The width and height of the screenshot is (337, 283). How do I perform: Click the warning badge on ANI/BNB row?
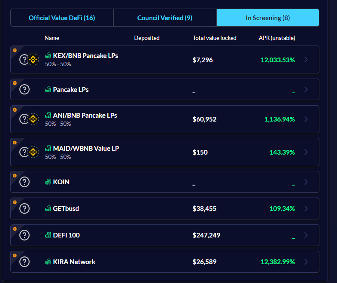click(15, 110)
